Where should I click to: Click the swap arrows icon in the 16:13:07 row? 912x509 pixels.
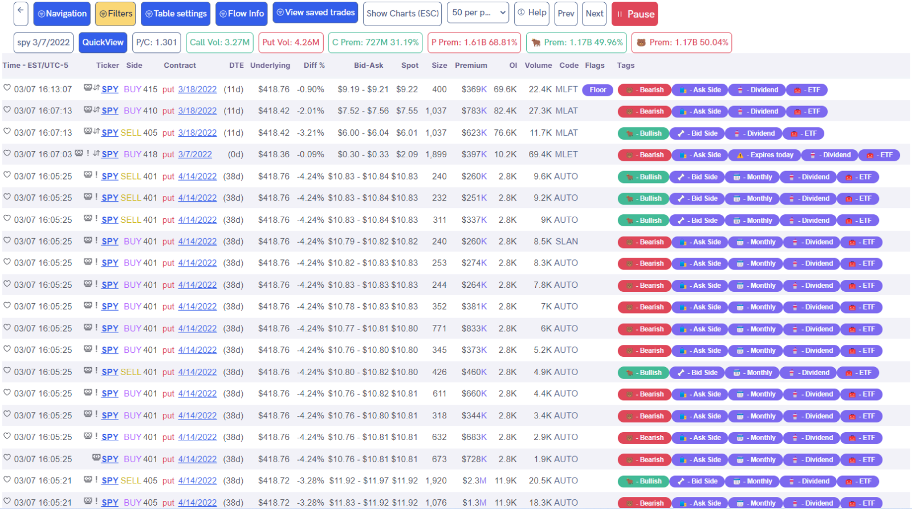pos(96,88)
